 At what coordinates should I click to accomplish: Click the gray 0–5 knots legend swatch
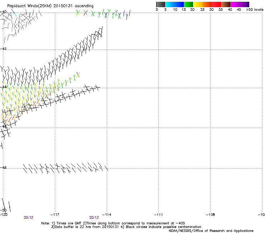tap(160, 4)
